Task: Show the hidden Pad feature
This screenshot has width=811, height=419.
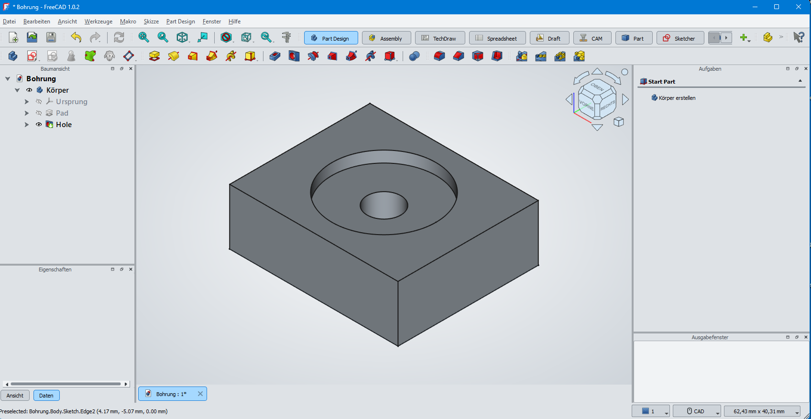Action: coord(39,113)
